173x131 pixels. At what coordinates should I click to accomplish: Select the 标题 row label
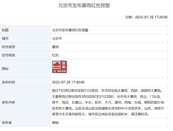pyautogui.click(x=5, y=30)
